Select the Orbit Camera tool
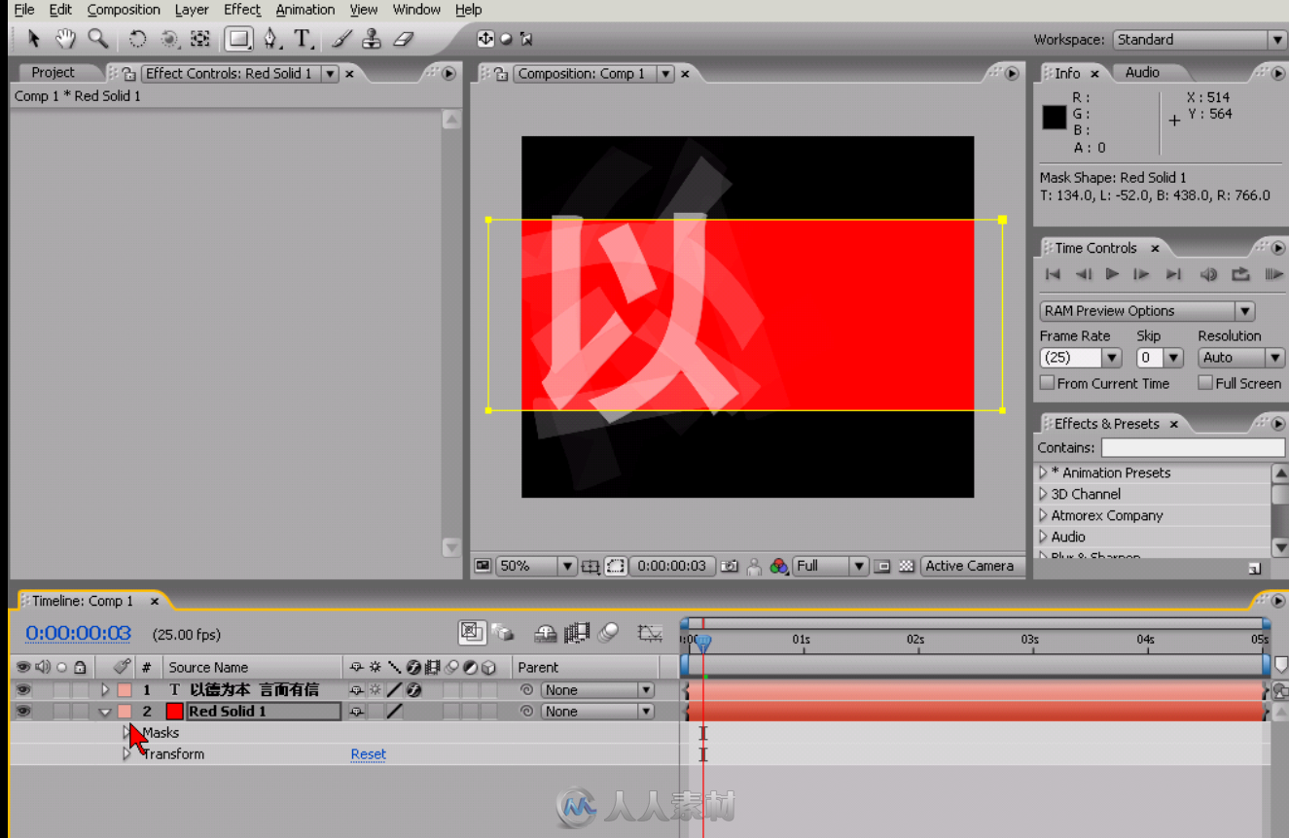1289x838 pixels. [169, 39]
